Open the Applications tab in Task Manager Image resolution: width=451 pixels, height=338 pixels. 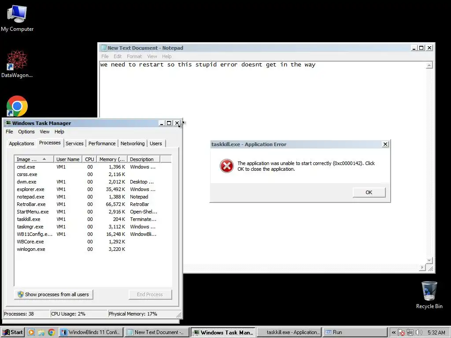pos(21,143)
